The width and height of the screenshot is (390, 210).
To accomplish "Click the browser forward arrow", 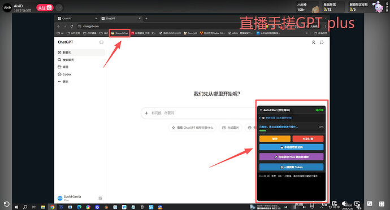I will tap(65, 26).
